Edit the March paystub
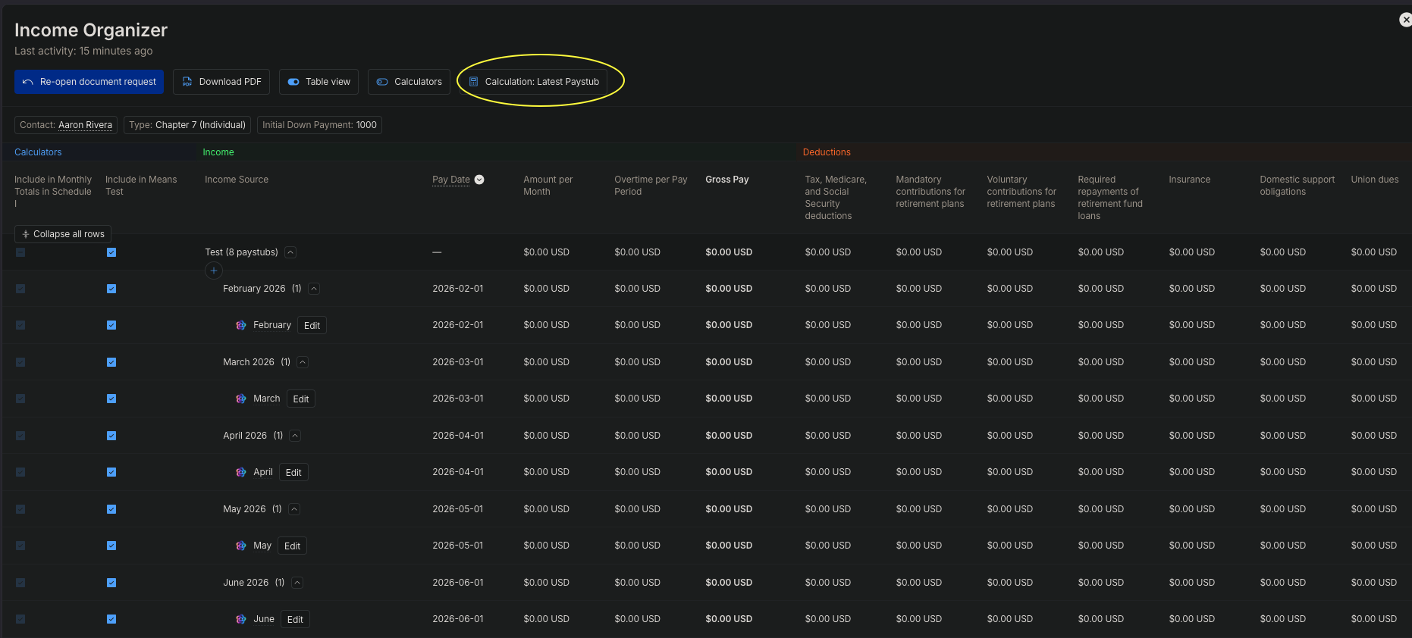Screen dimensions: 1412x638 tap(301, 399)
